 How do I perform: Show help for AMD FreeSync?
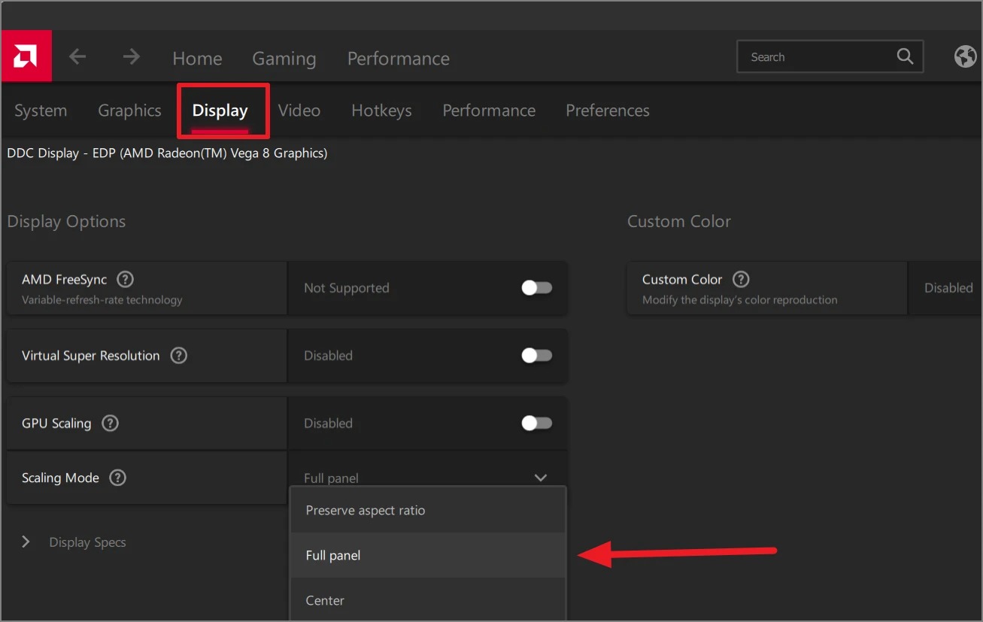(x=126, y=279)
